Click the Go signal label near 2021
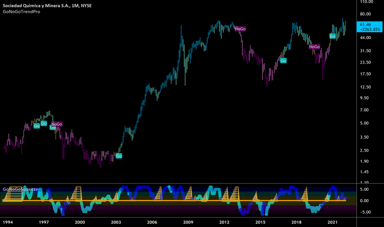This screenshot has width=384, height=227. 332,36
